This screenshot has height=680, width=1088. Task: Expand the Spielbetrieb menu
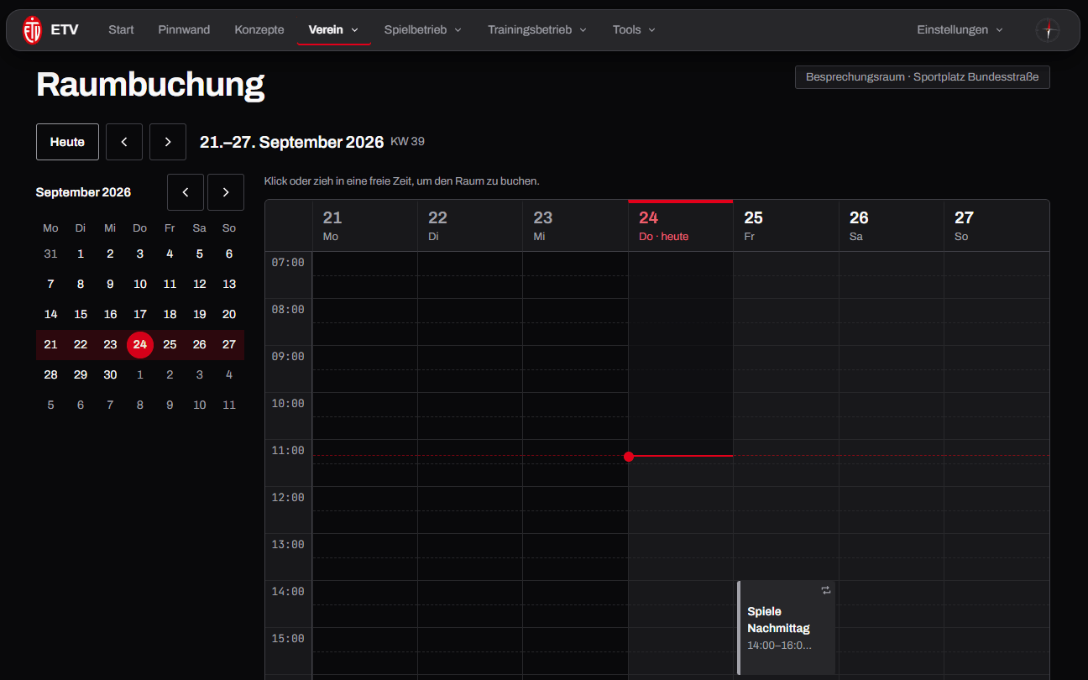click(x=423, y=29)
